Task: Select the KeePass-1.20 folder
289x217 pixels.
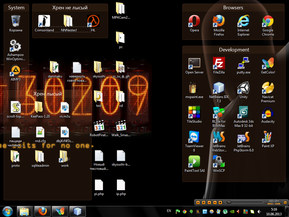Action: [x=40, y=107]
